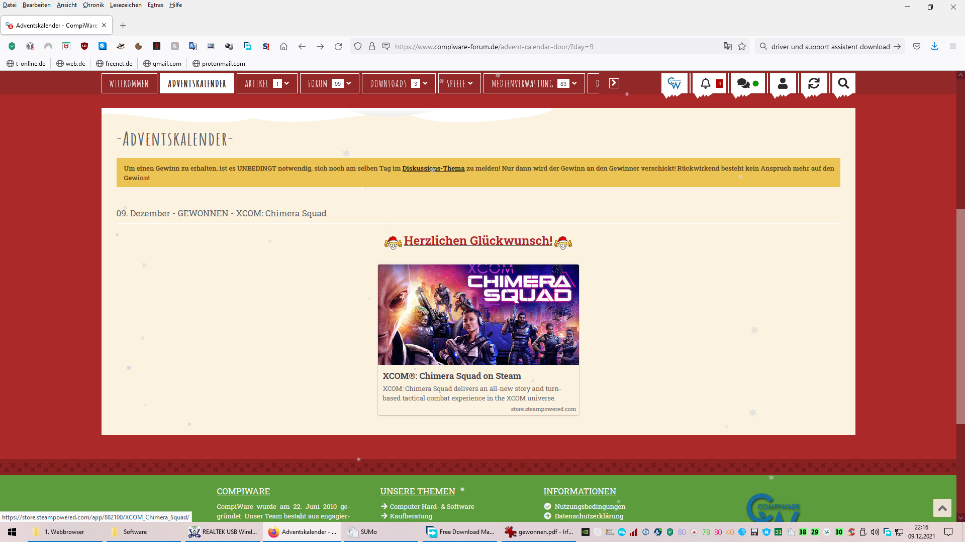
Task: Open the Hilfe menu
Action: tap(175, 5)
